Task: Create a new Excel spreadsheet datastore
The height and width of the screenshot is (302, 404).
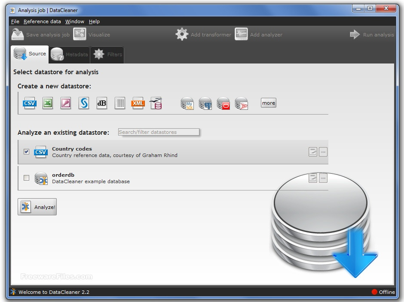Action: [48, 103]
